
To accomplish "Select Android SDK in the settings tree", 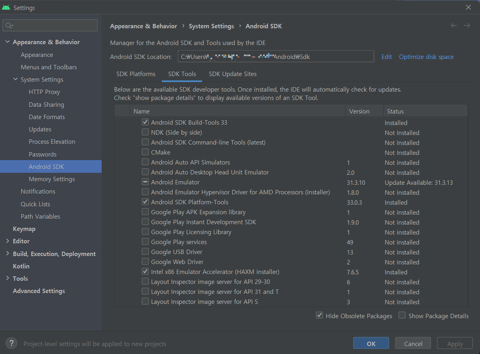I will [x=51, y=166].
